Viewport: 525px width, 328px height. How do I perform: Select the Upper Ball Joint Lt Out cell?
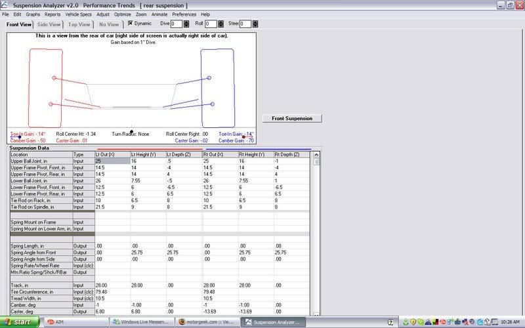(112, 161)
